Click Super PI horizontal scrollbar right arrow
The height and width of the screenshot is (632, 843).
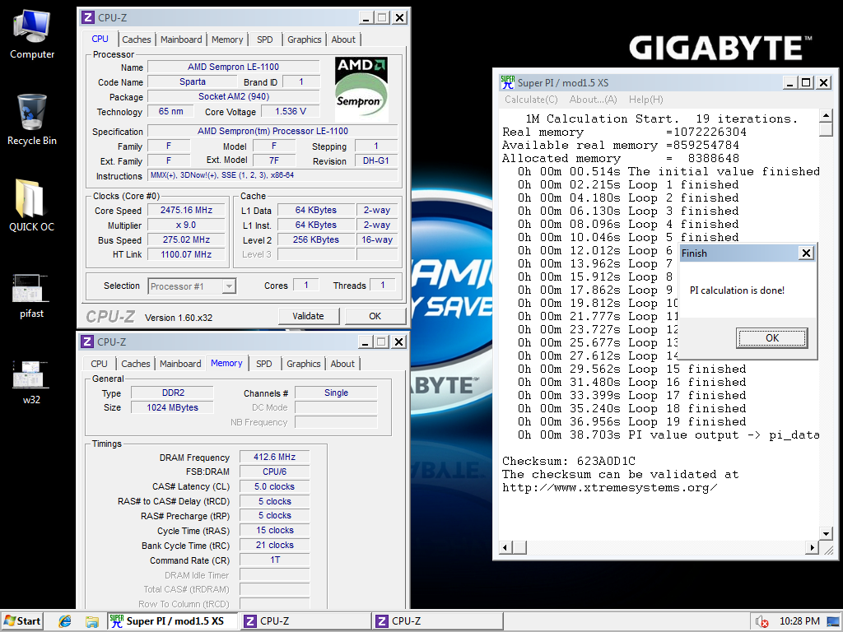point(812,547)
